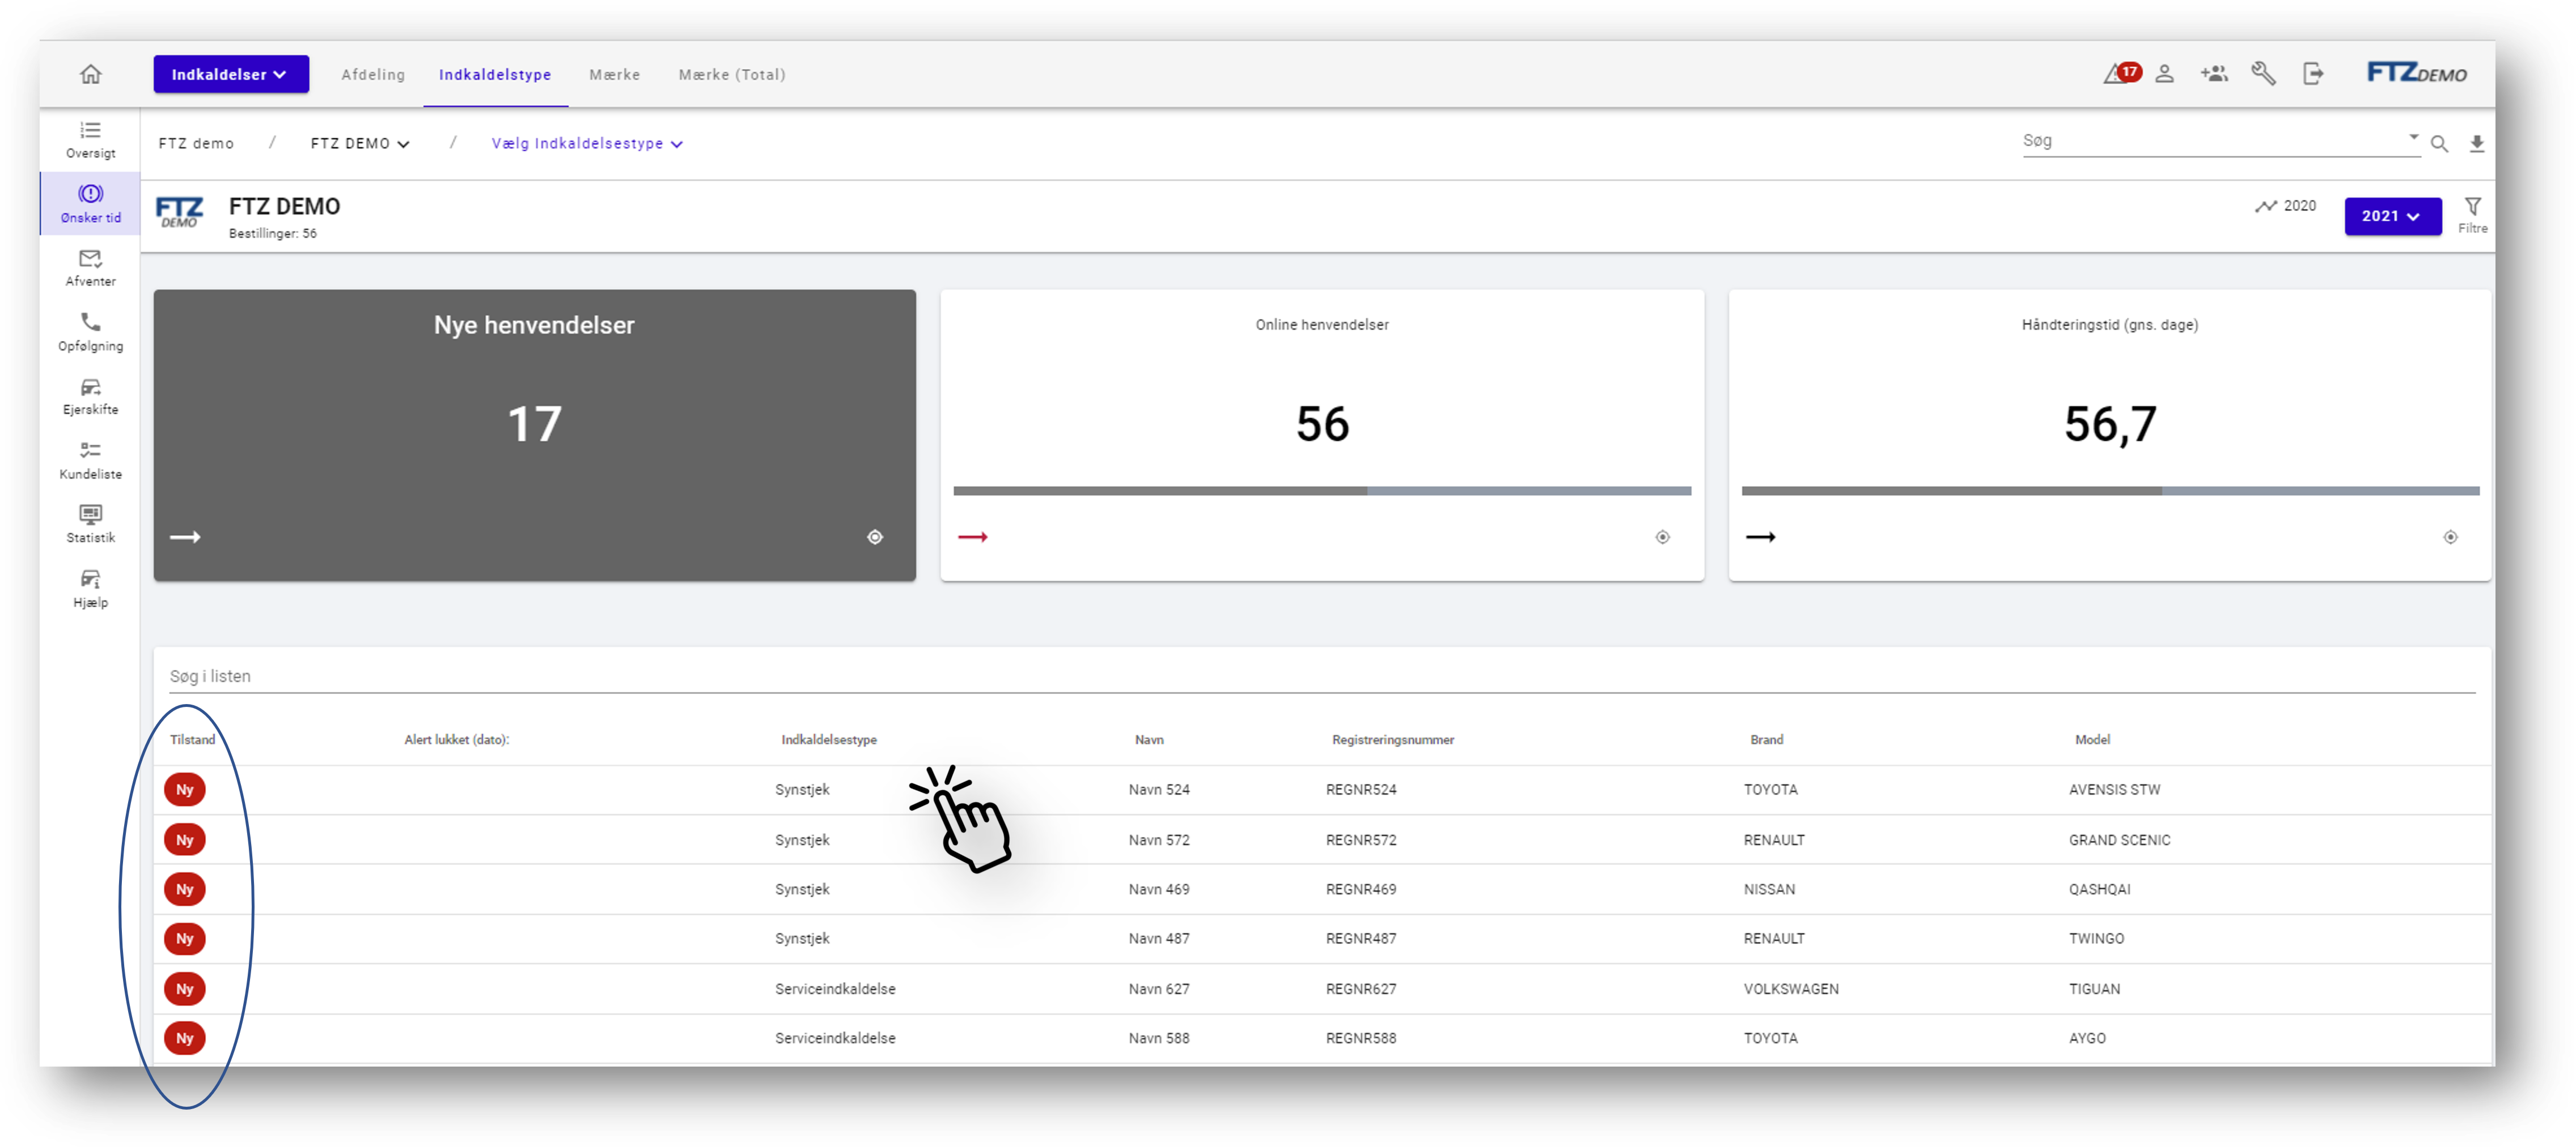The height and width of the screenshot is (1147, 2576).
Task: Click Ny badge in Navn 469 row
Action: click(x=185, y=889)
